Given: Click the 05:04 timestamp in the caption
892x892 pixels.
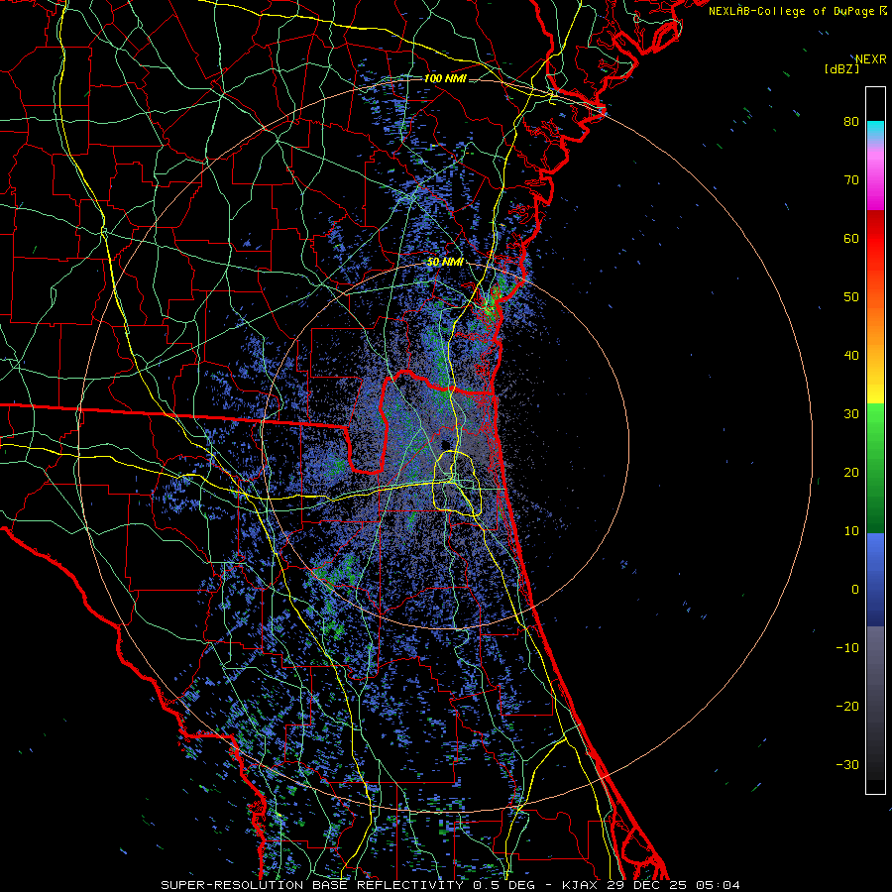Looking at the screenshot, I should pyautogui.click(x=717, y=885).
